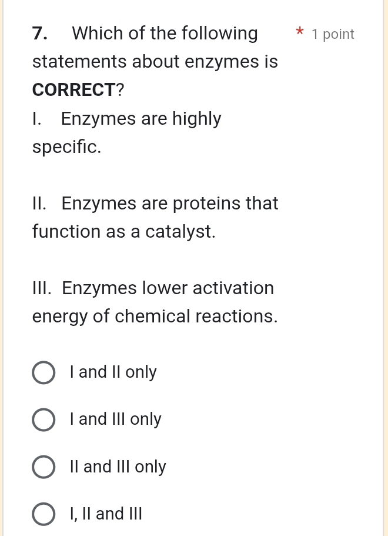Image resolution: width=388 pixels, height=536 pixels.
Task: Click statement III about activation energy
Action: (153, 288)
